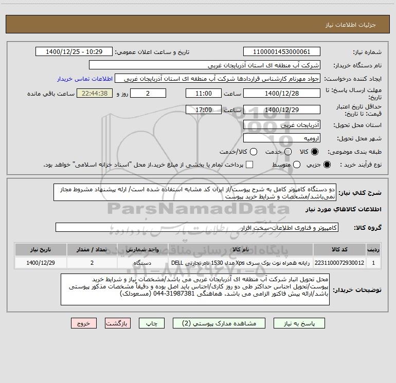Click delivery city field ارومیه
396x383 pixels.
[282, 138]
